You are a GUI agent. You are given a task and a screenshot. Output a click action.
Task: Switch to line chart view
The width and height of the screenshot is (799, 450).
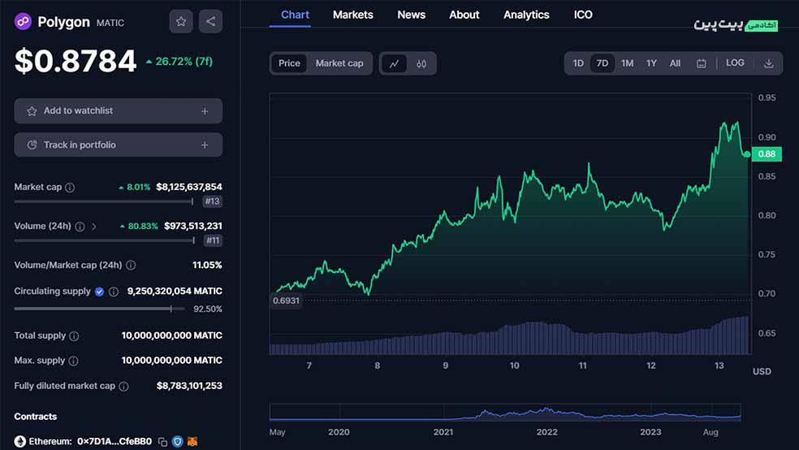click(394, 63)
